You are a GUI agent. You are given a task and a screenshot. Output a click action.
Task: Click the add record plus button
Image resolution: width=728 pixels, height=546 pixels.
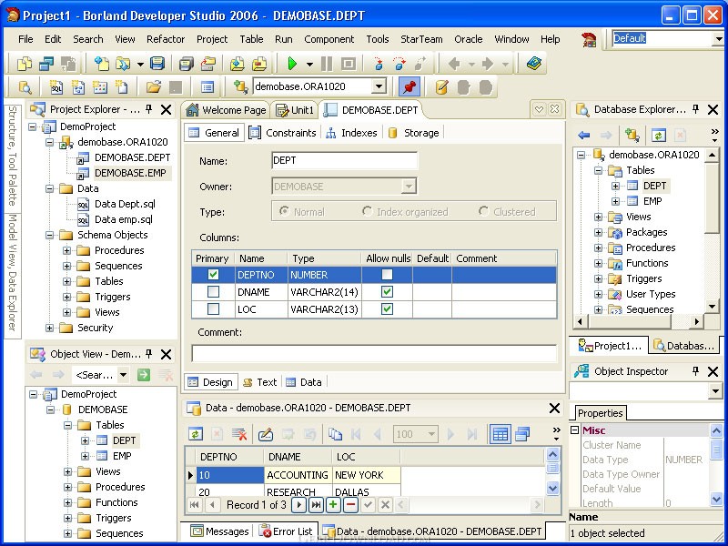pyautogui.click(x=333, y=505)
